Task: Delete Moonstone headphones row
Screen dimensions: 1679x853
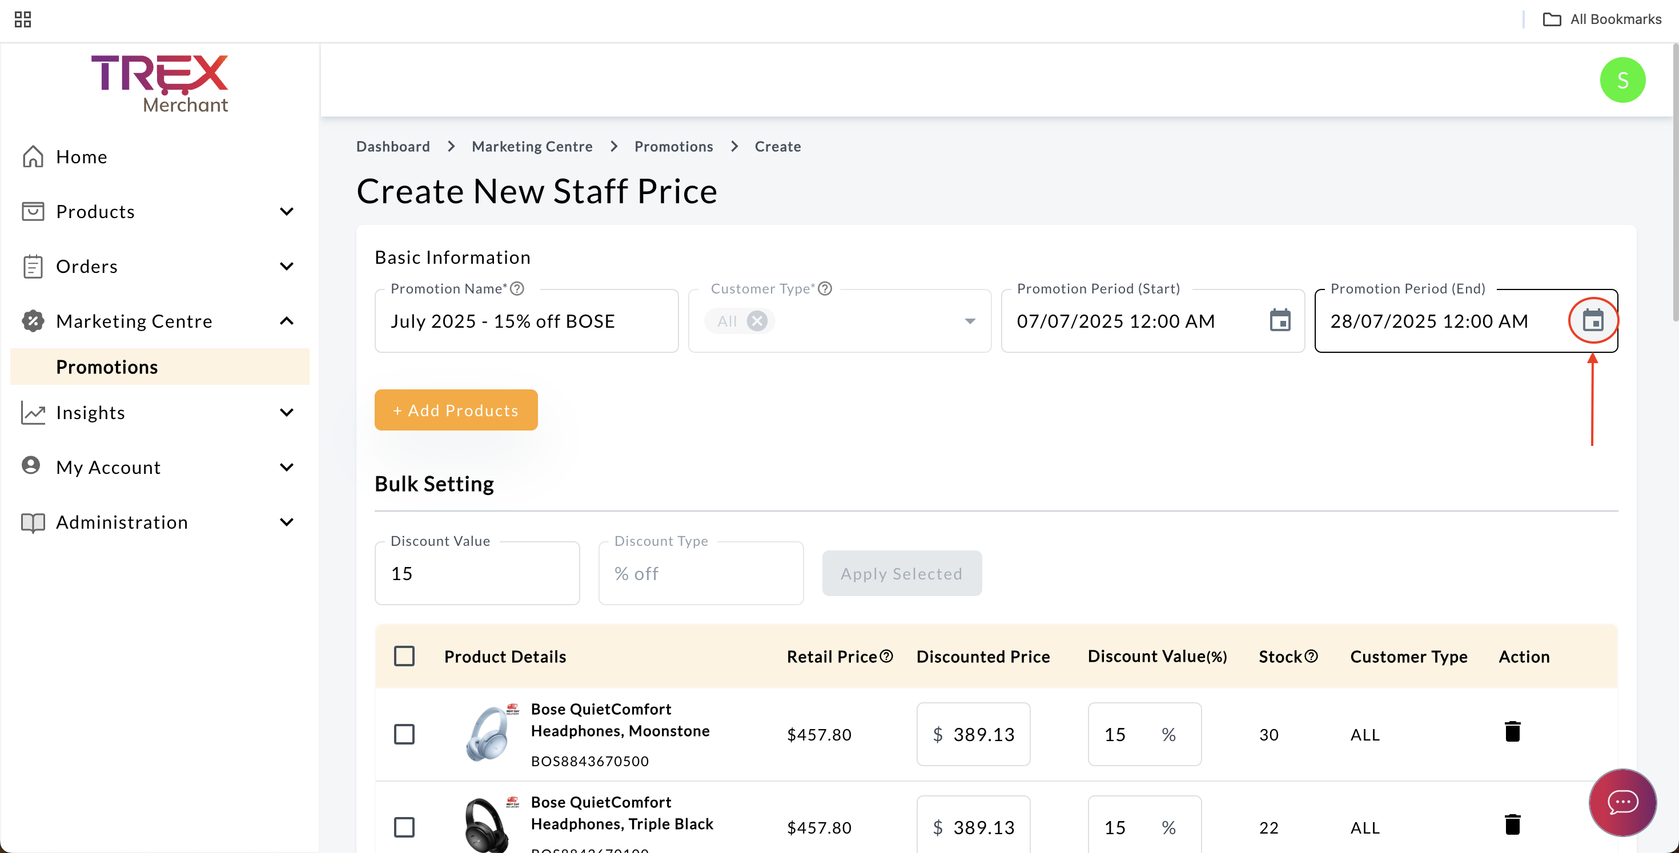Action: (1512, 732)
